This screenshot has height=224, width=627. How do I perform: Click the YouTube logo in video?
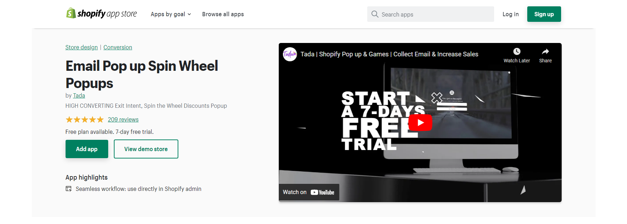pyautogui.click(x=322, y=192)
